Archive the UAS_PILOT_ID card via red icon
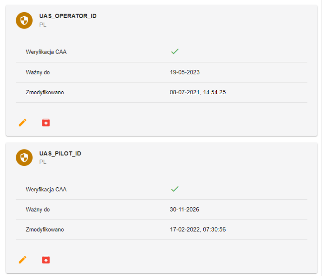 pos(46,260)
